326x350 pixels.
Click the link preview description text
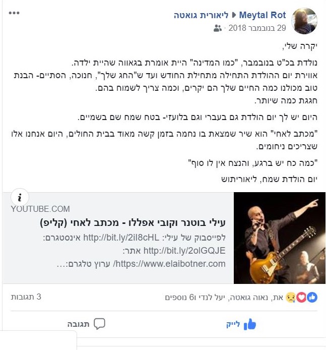(x=134, y=251)
